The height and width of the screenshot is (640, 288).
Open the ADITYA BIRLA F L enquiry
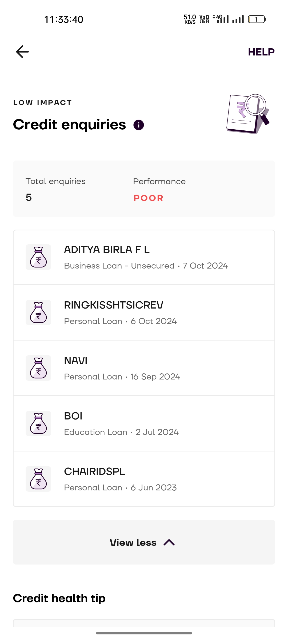(146, 258)
